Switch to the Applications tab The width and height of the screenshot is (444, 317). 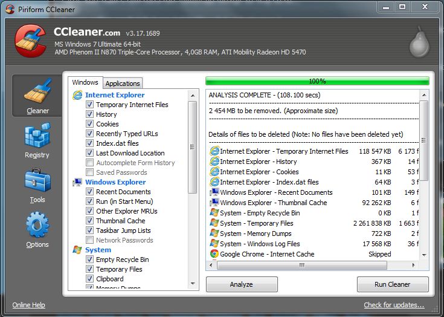pyautogui.click(x=123, y=83)
